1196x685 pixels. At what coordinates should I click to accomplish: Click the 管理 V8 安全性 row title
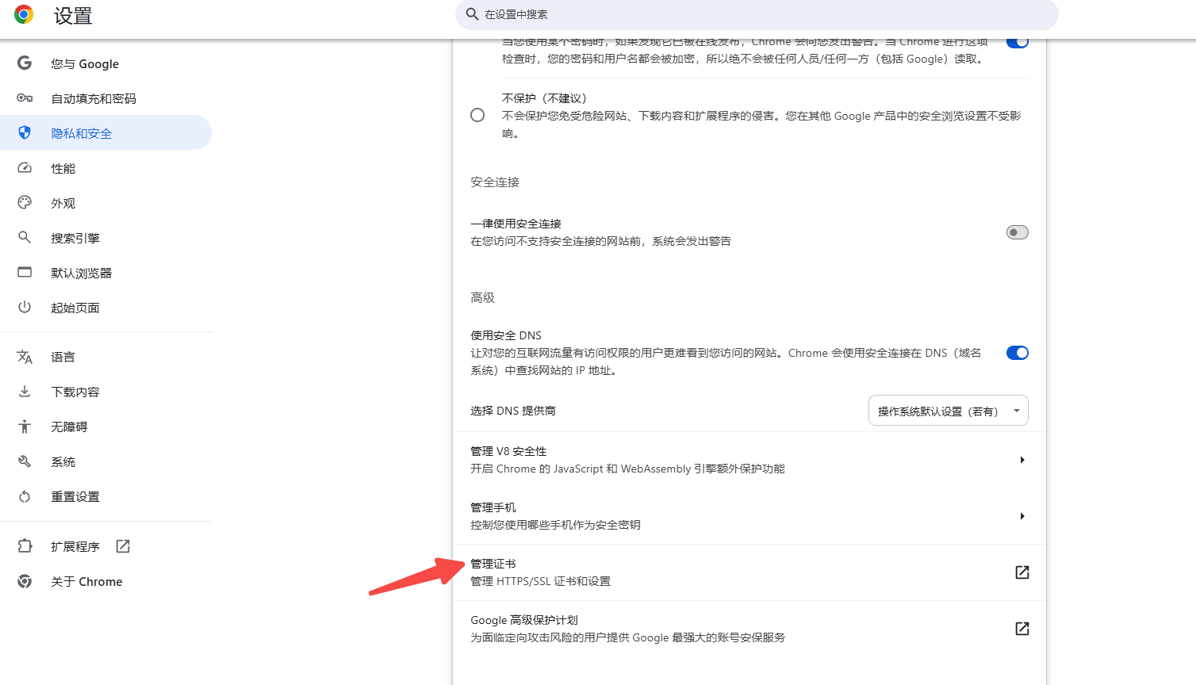tap(508, 451)
